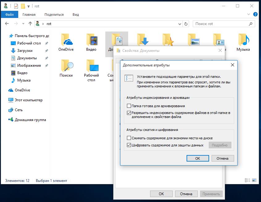Click Отмена in Дополнительные атрибуты dialog
This screenshot has height=202, width=261.
(x=223, y=158)
